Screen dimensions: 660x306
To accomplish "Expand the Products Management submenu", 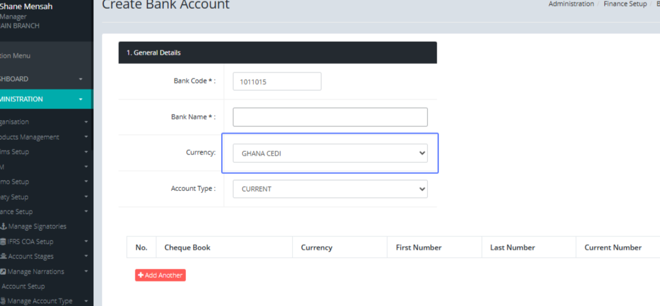I will click(x=86, y=137).
